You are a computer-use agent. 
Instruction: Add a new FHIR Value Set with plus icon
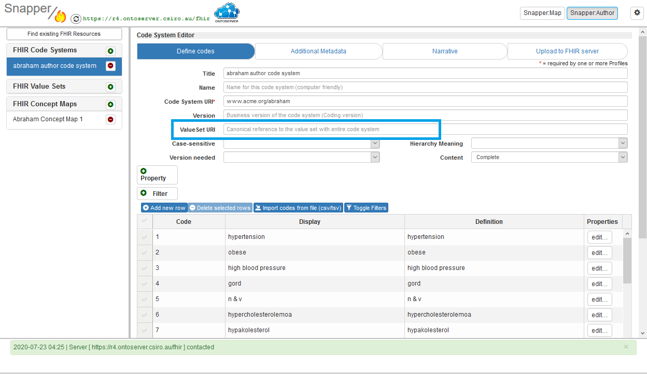[x=110, y=87]
